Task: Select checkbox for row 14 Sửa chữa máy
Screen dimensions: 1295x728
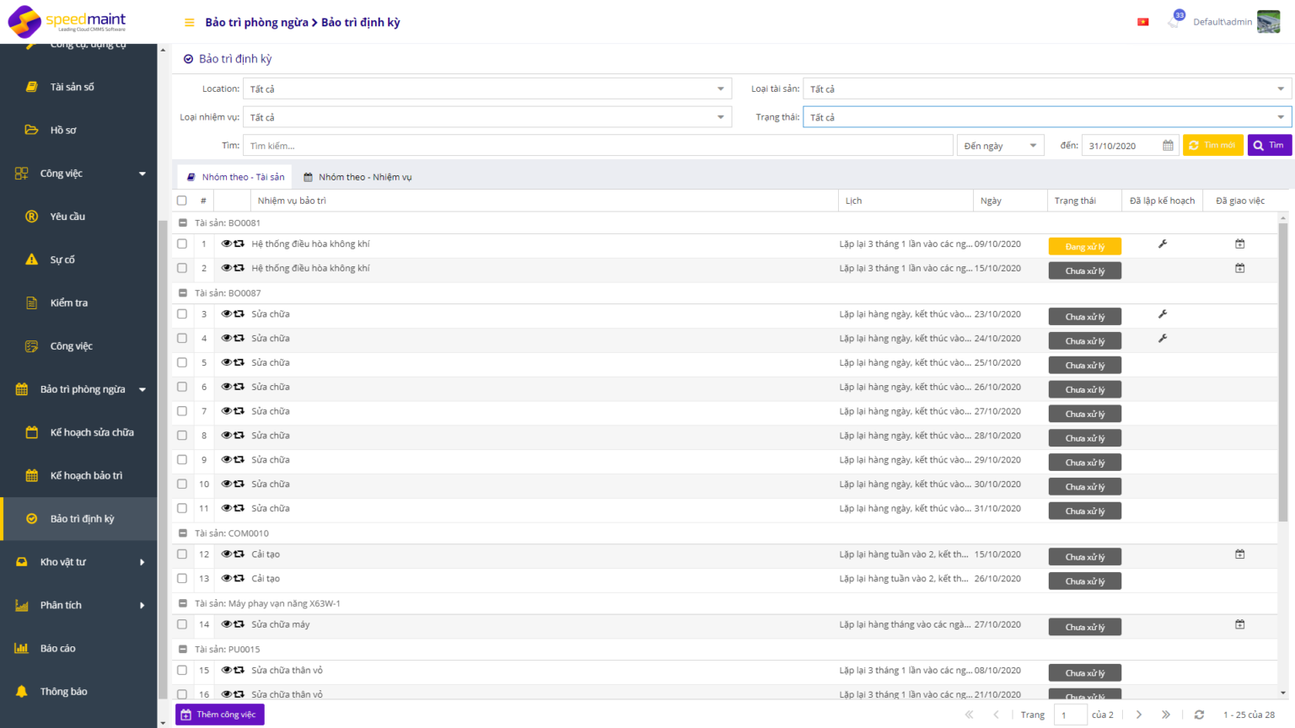Action: [182, 624]
